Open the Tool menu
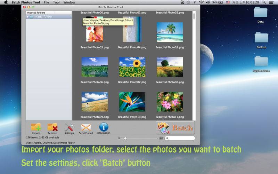Screen dimensions: 278x174 pos(56,2)
